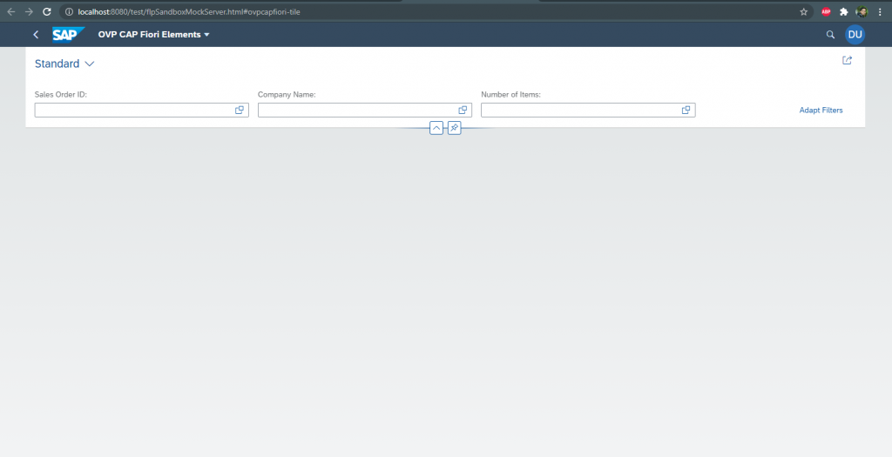The image size is (892, 457).
Task: Click the browser back arrow
Action: pos(10,11)
